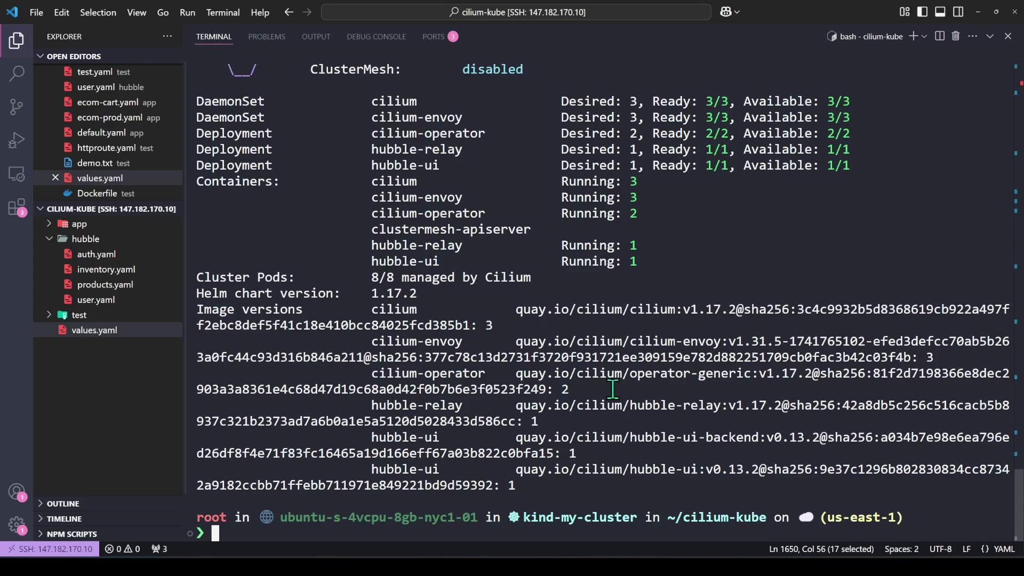This screenshot has width=1024, height=576.
Task: Switch to the Debug Console tab
Action: 376,36
